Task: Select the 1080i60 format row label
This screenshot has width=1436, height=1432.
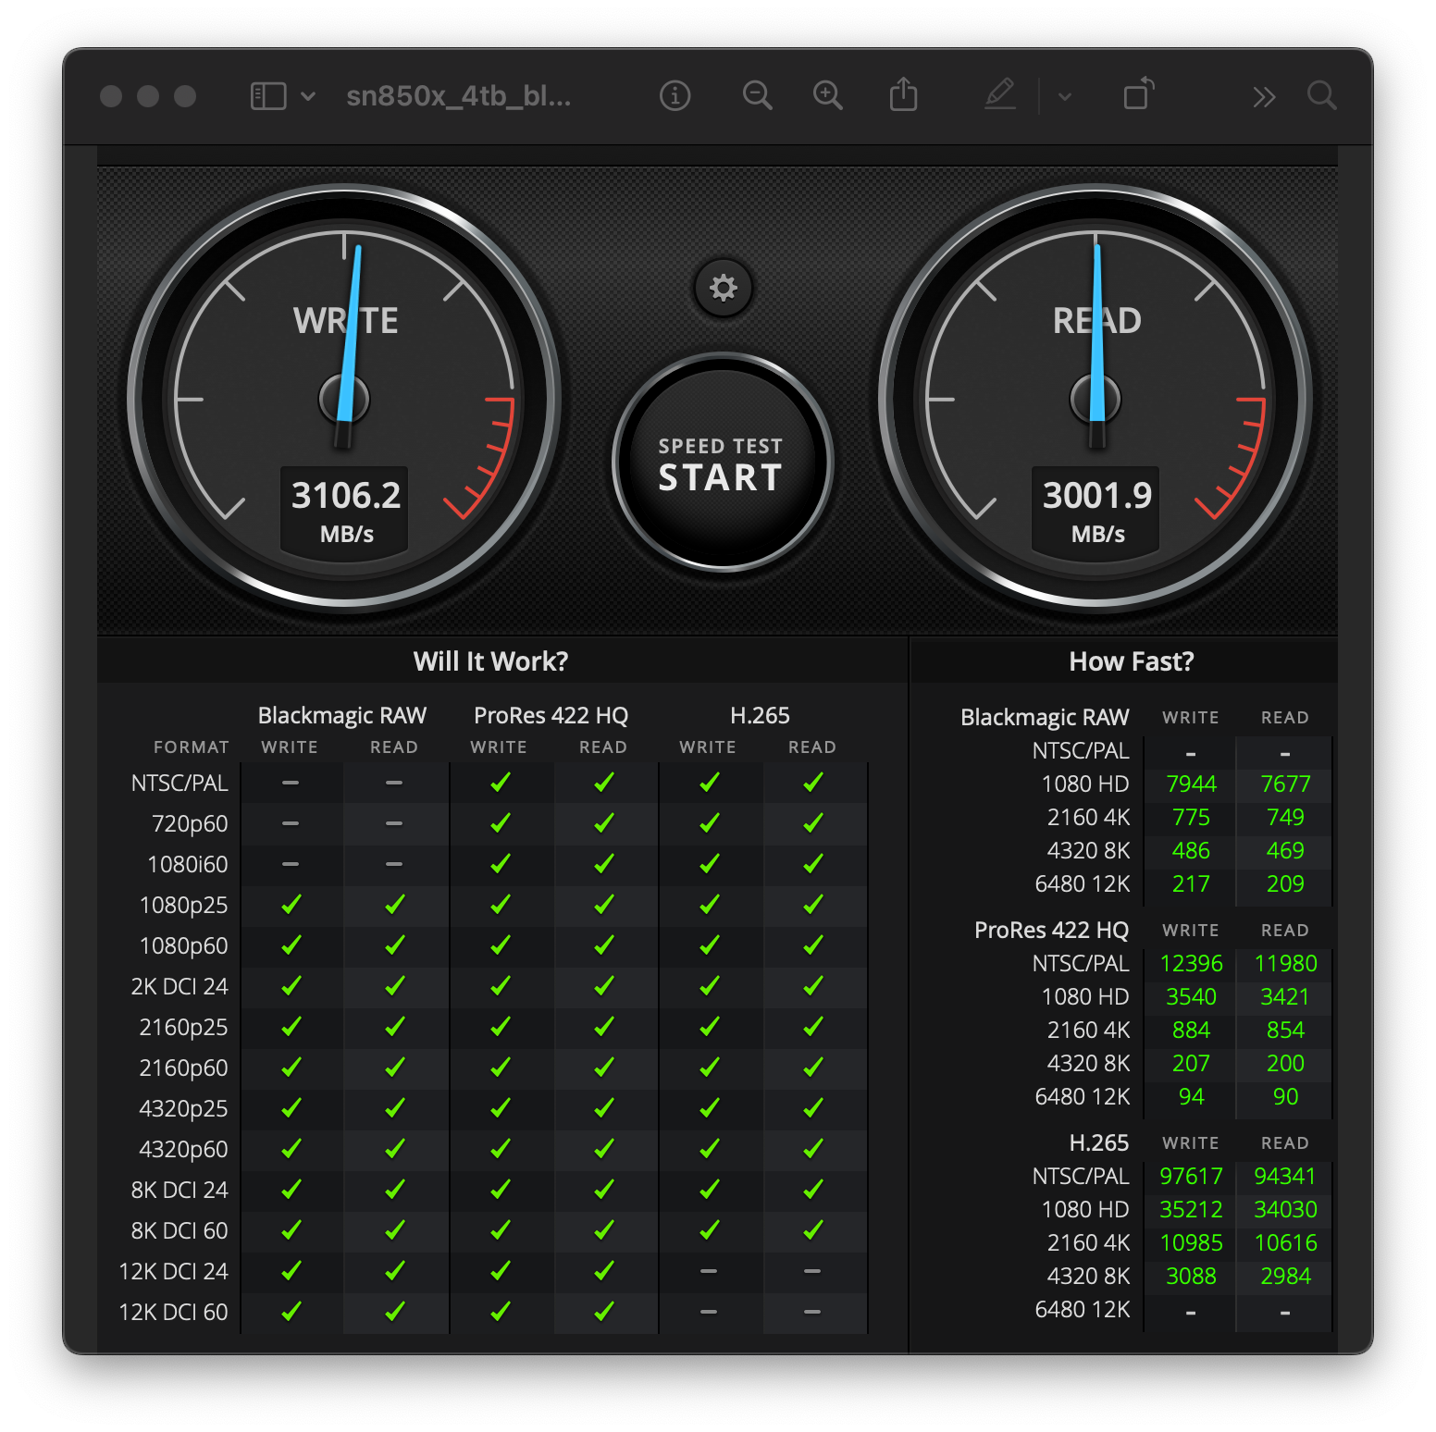Action: click(188, 865)
